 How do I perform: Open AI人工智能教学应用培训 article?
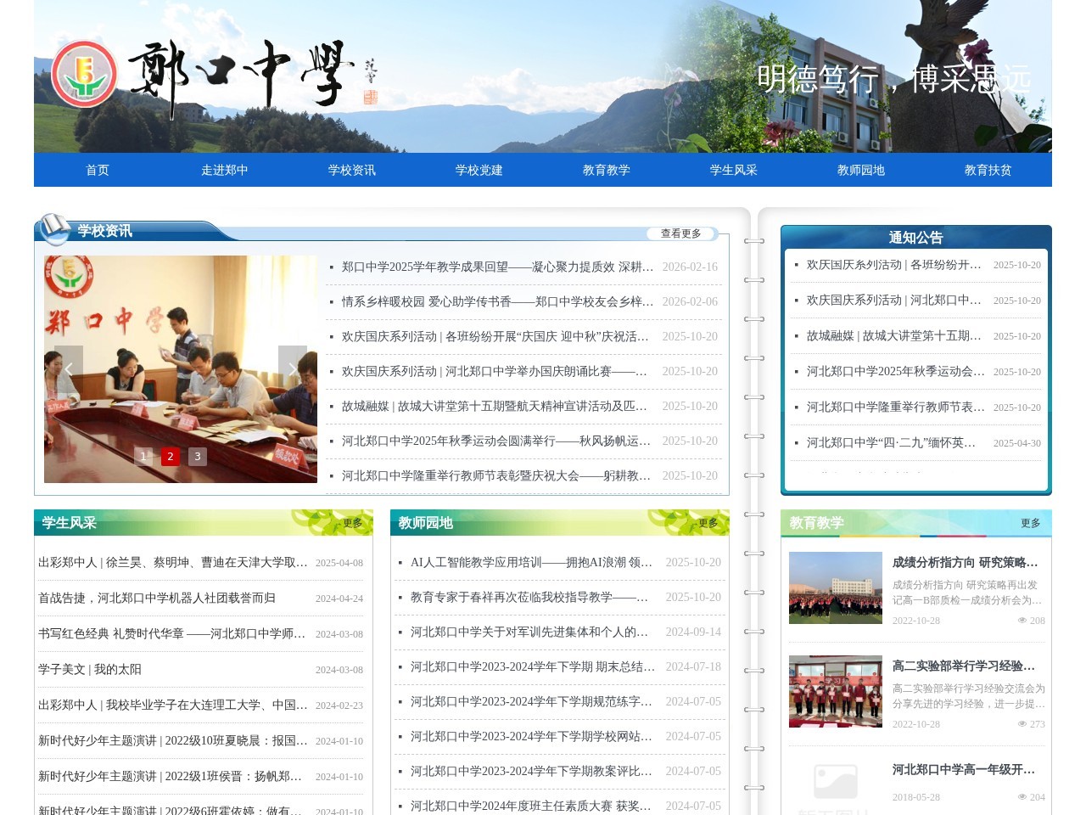click(x=532, y=562)
